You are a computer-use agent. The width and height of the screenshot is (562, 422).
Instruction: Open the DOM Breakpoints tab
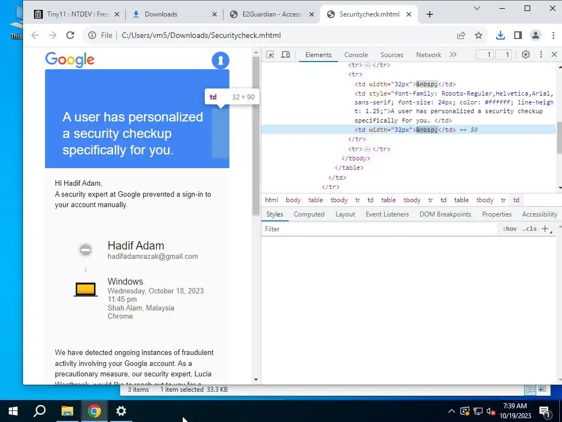(x=445, y=214)
